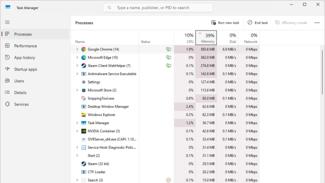
Task: Expand the Google Chrome process group
Action: (77, 49)
